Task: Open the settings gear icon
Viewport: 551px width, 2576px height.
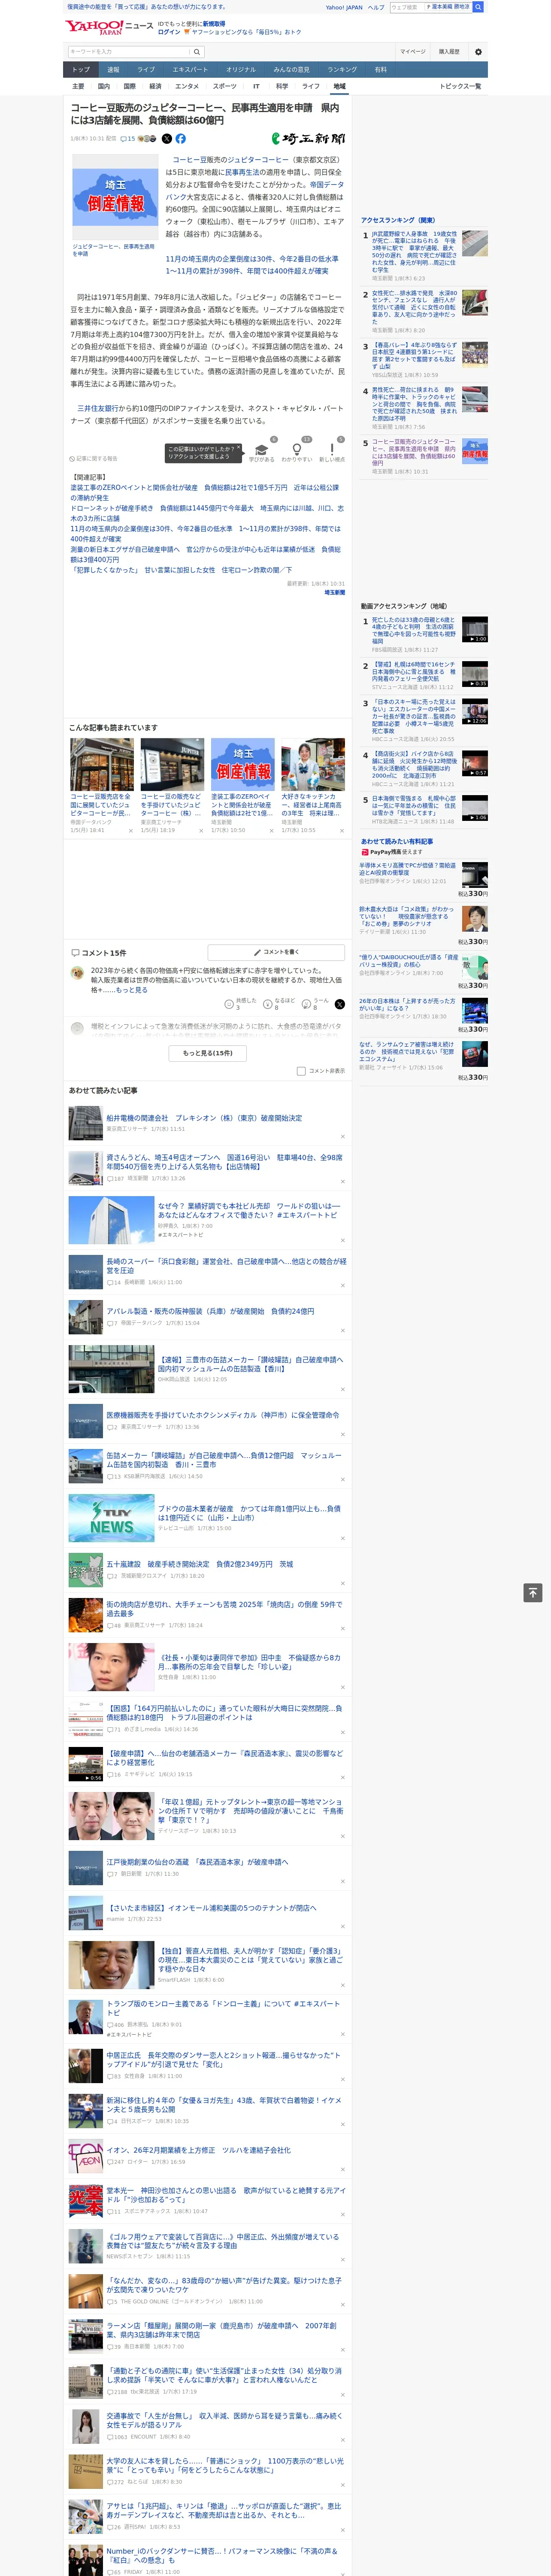Action: point(478,52)
